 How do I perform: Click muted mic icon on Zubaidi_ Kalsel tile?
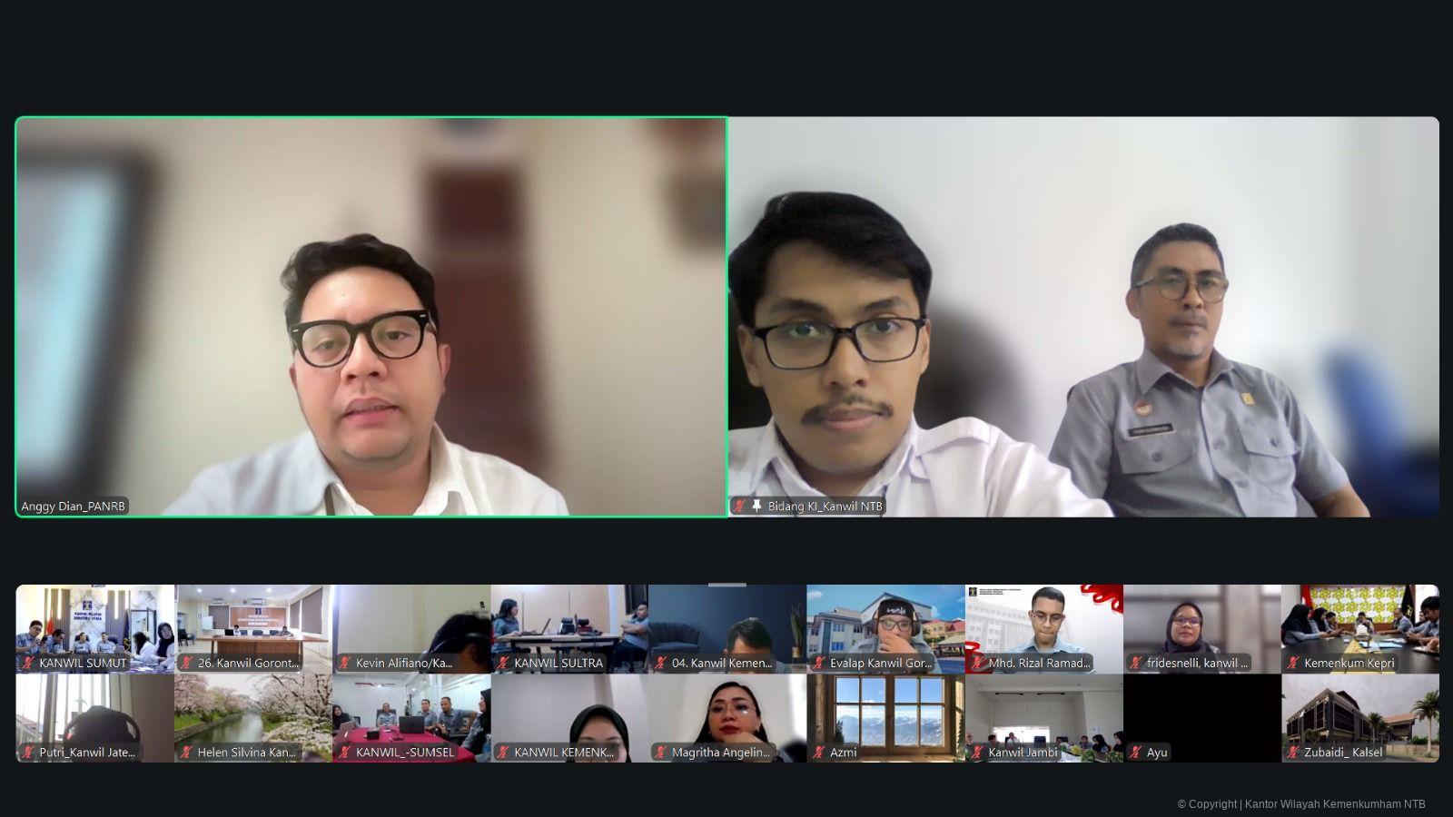(x=1293, y=753)
